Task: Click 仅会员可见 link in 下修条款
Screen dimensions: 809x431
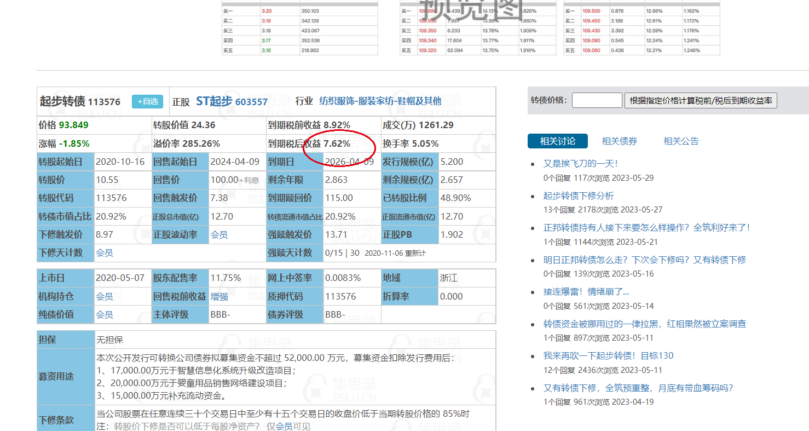Action: (x=284, y=427)
